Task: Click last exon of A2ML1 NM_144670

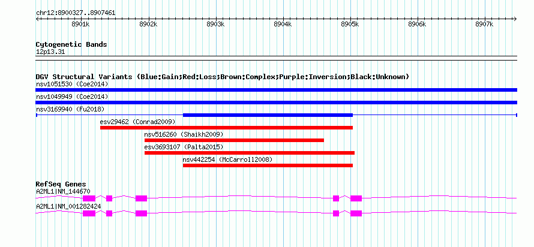Action: coord(356,198)
